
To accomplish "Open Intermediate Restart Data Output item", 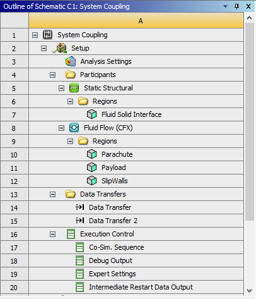I will coord(141,287).
